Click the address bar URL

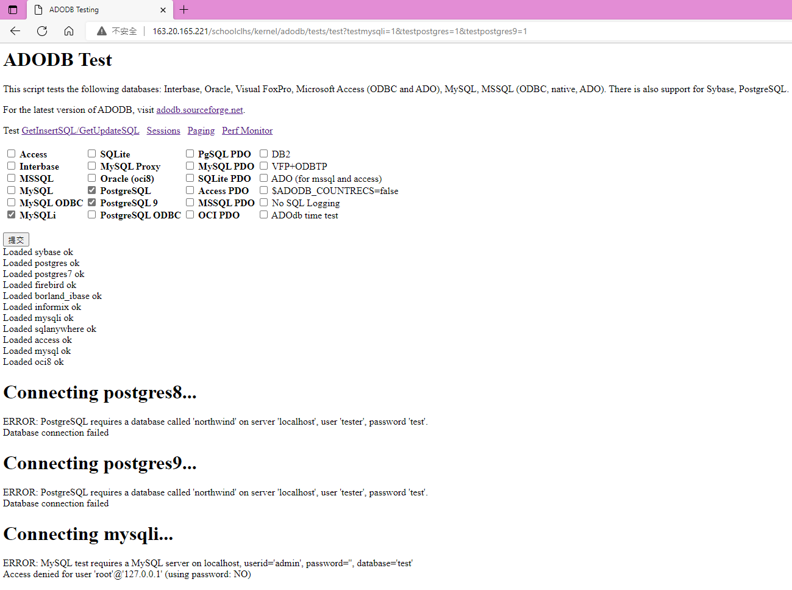click(340, 31)
